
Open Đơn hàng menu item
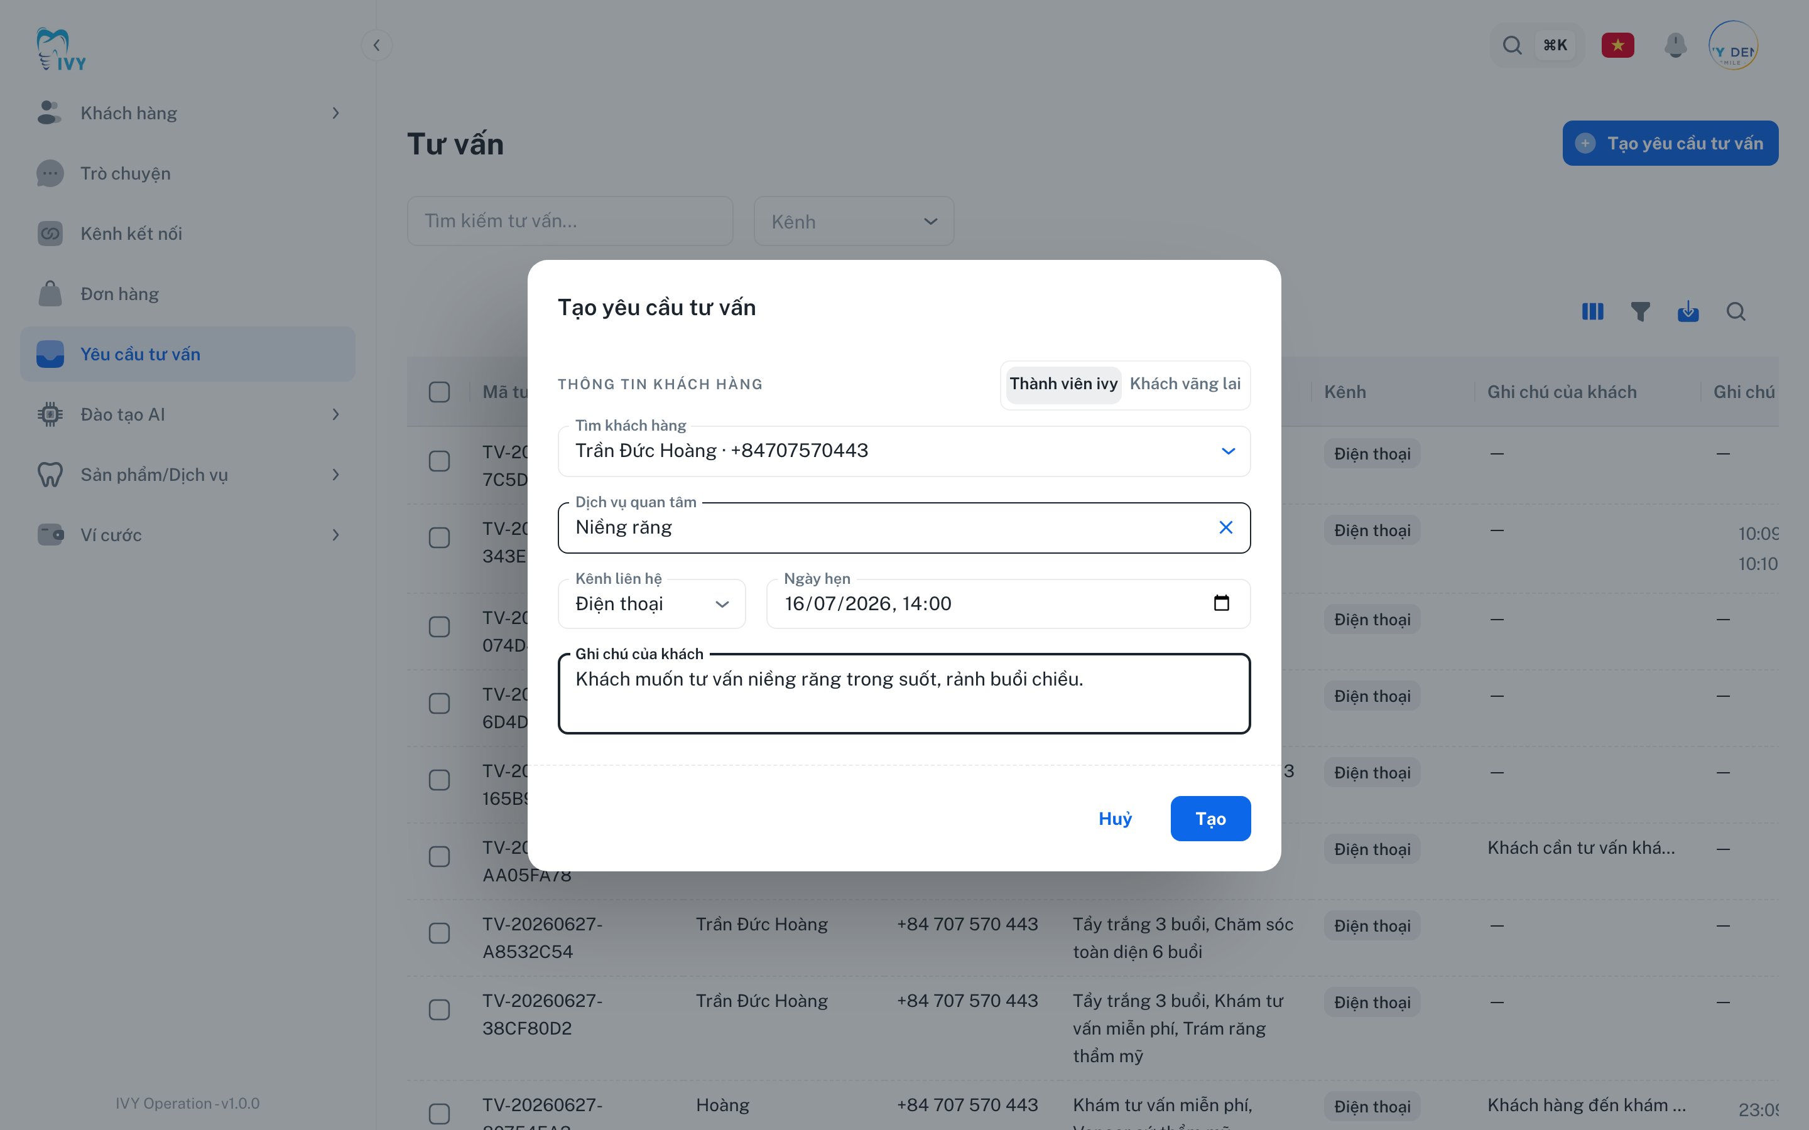click(188, 294)
